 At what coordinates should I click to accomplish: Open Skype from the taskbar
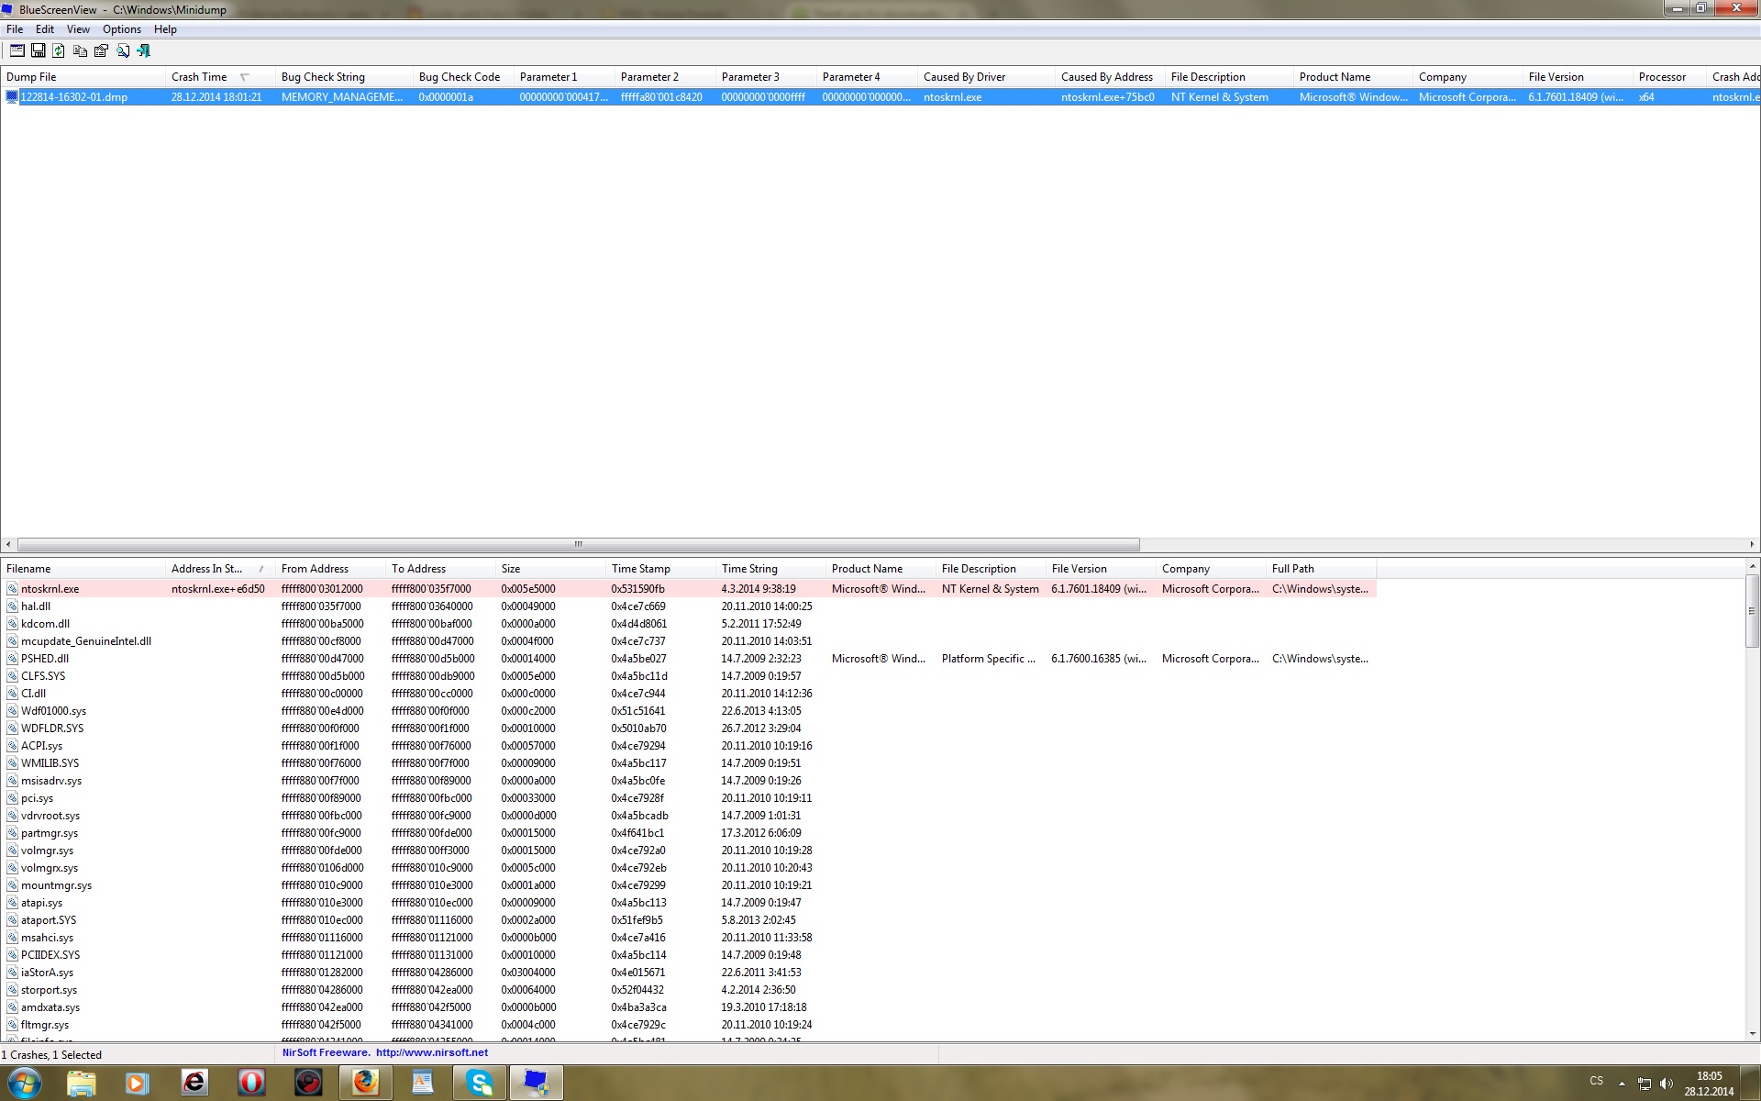click(479, 1083)
